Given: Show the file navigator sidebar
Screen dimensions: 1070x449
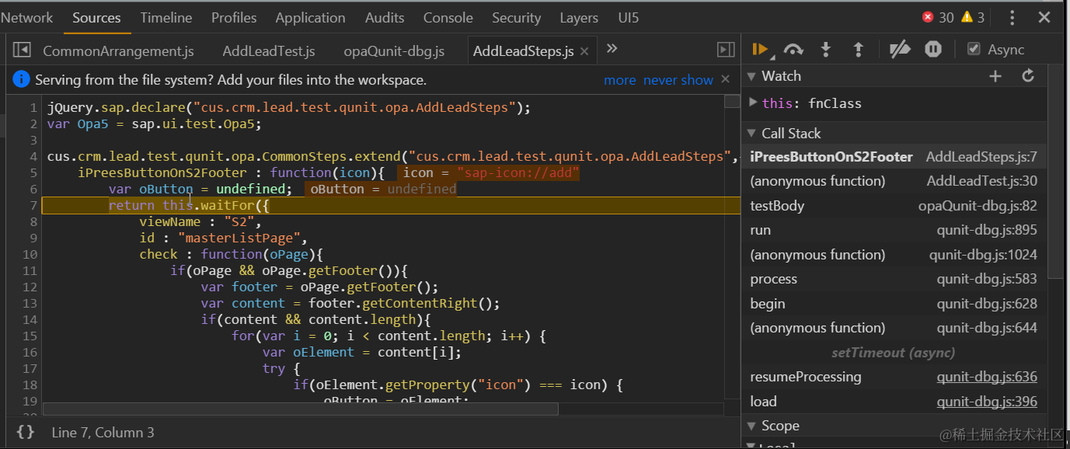Looking at the screenshot, I should point(22,50).
